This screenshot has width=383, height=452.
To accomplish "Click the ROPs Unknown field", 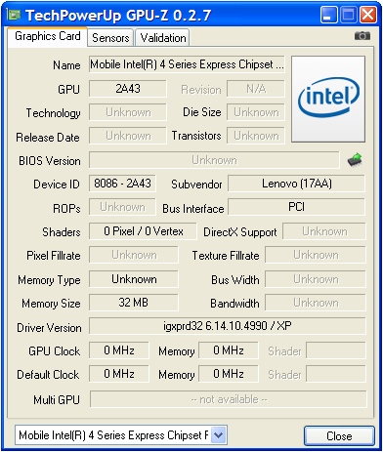I will (122, 207).
